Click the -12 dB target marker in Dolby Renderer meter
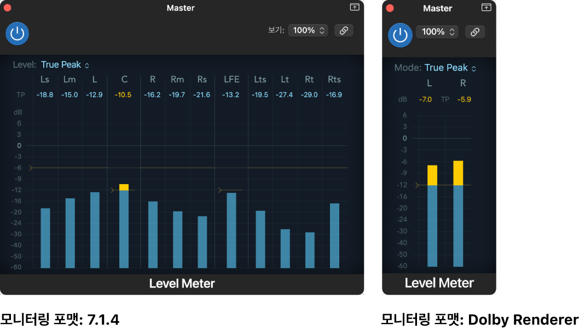The image size is (585, 330). coord(417,185)
